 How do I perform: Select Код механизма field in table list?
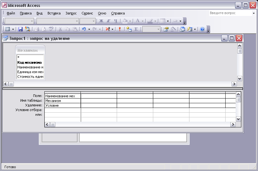(x=30, y=62)
